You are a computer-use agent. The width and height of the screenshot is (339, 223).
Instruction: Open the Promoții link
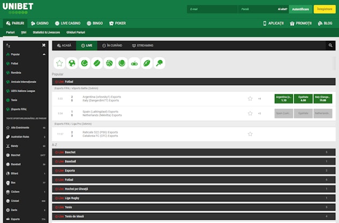pyautogui.click(x=301, y=23)
